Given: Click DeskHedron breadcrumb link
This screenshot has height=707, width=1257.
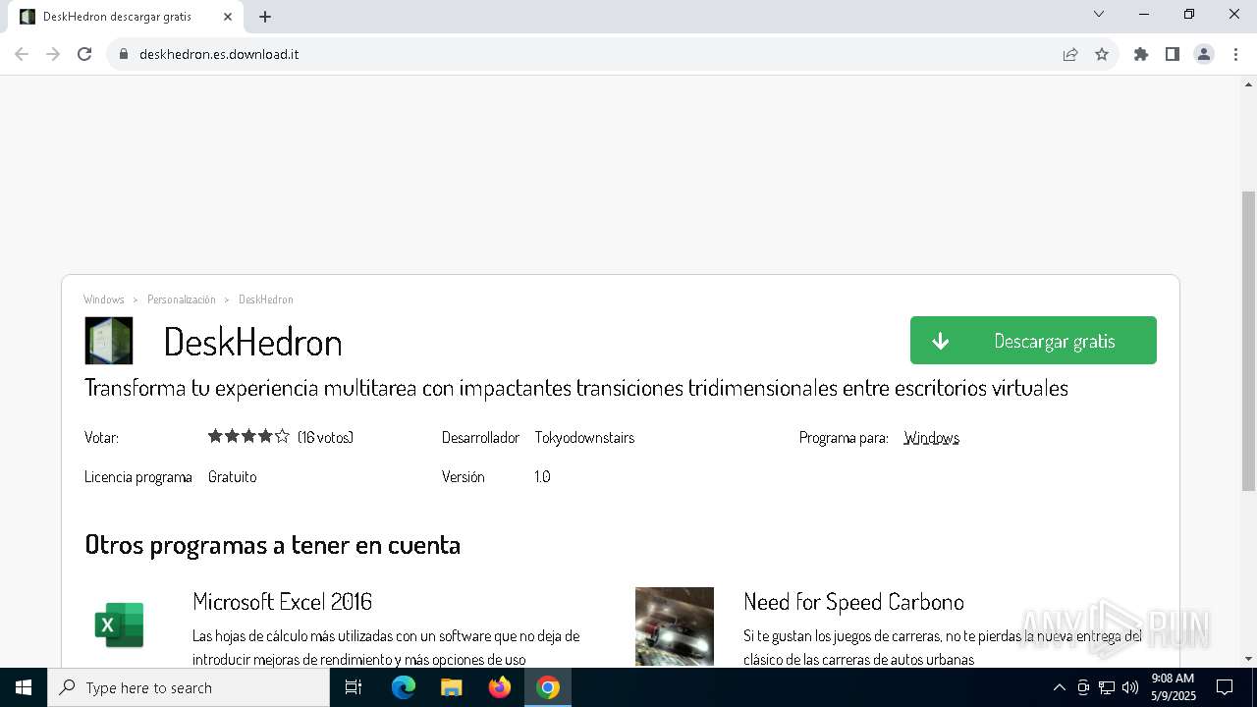Looking at the screenshot, I should [x=266, y=299].
